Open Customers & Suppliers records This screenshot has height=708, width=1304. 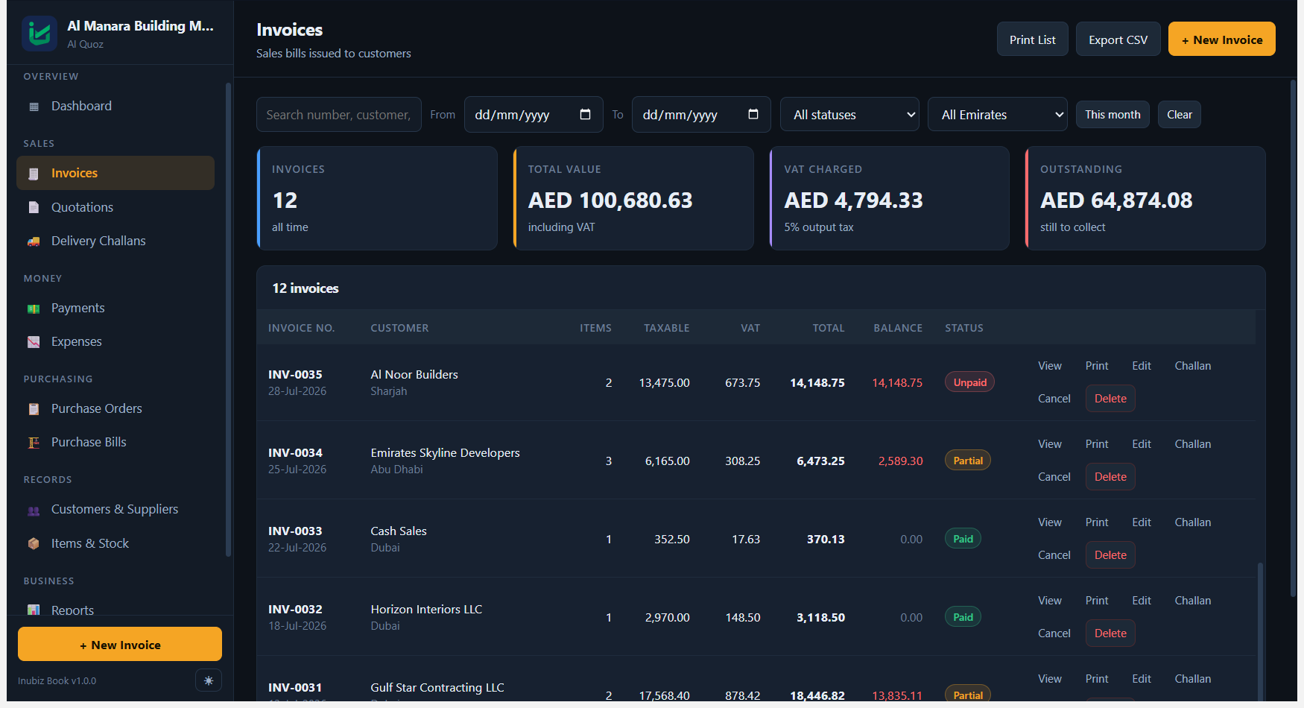[x=115, y=509]
